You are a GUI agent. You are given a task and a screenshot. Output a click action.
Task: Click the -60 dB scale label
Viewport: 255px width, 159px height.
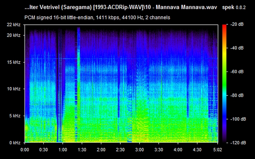[x=238, y=72]
